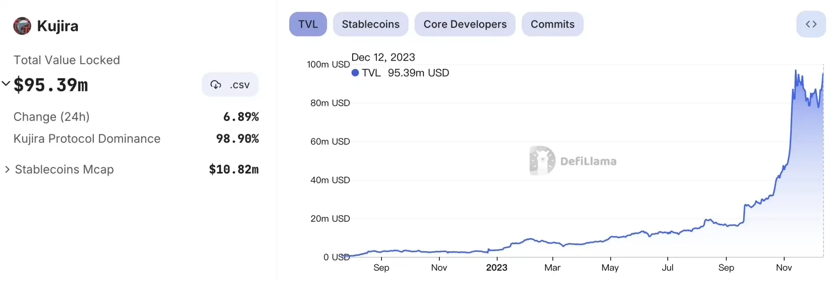Screen dimensions: 832x281
Task: Click the $10.82m stablecoins value
Action: [x=234, y=169]
